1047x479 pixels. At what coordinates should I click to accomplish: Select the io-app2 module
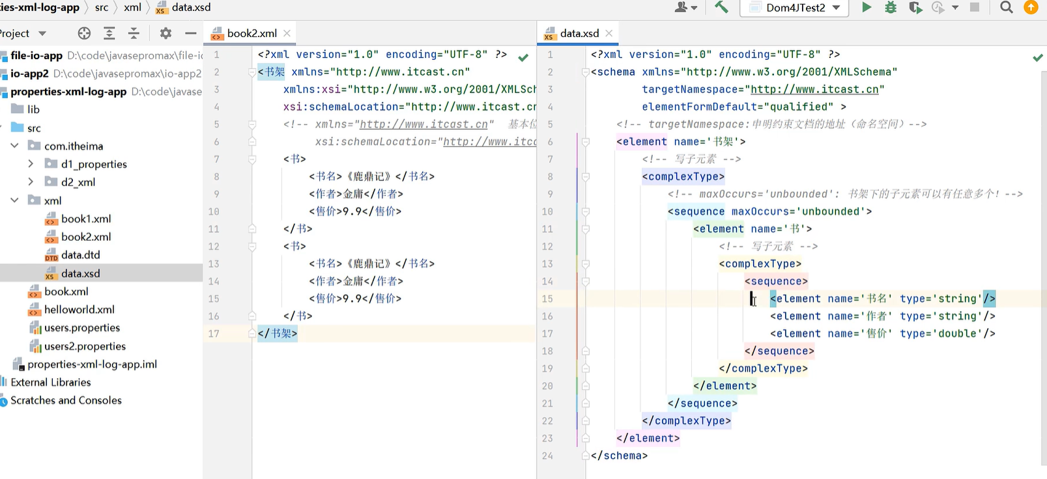[x=29, y=74]
